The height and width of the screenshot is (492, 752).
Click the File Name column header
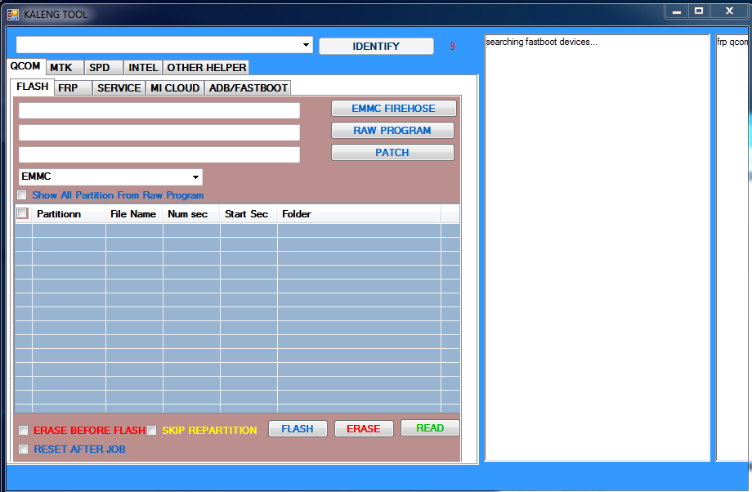click(133, 214)
